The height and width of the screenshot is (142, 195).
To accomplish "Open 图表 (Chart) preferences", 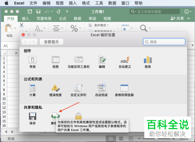I will (148, 62).
